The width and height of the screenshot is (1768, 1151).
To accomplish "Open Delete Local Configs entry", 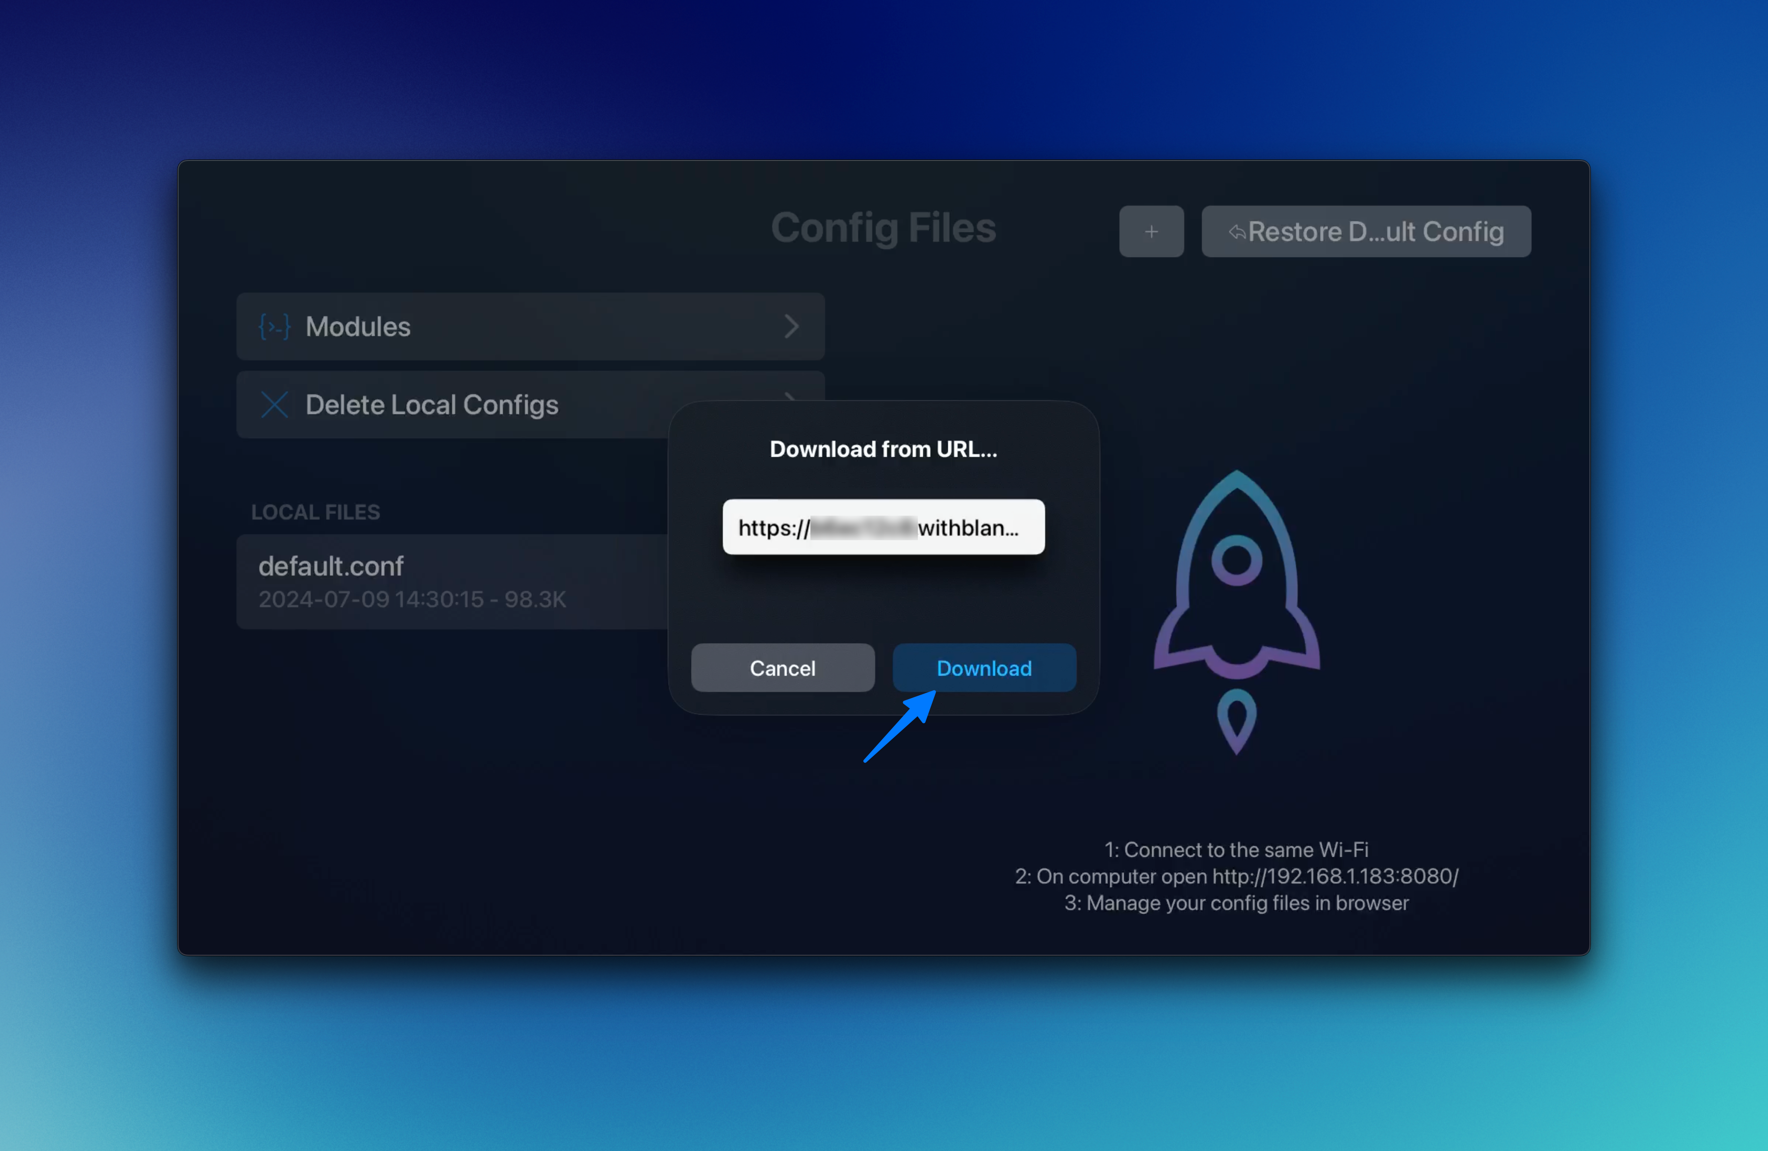I will coord(432,405).
